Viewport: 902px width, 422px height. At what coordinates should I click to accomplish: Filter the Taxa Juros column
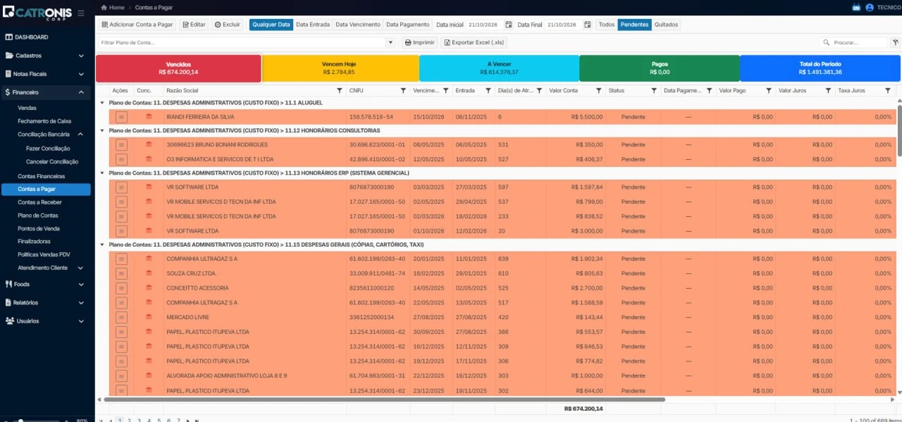(x=888, y=91)
